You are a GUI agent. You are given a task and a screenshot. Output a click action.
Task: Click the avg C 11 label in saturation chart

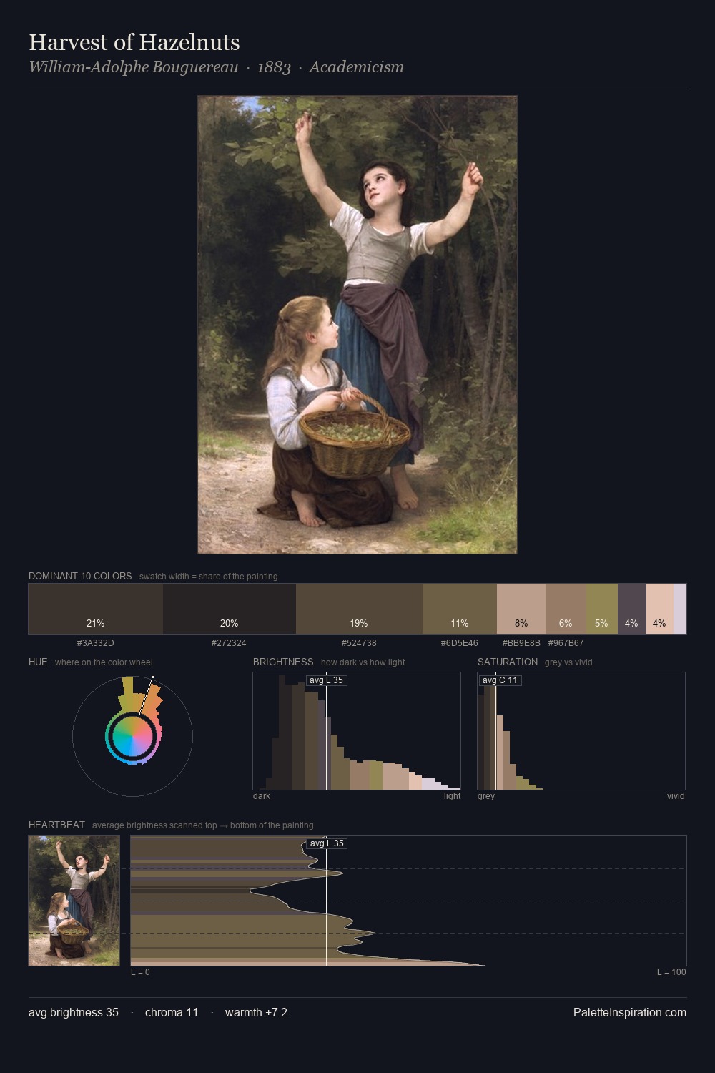[500, 680]
